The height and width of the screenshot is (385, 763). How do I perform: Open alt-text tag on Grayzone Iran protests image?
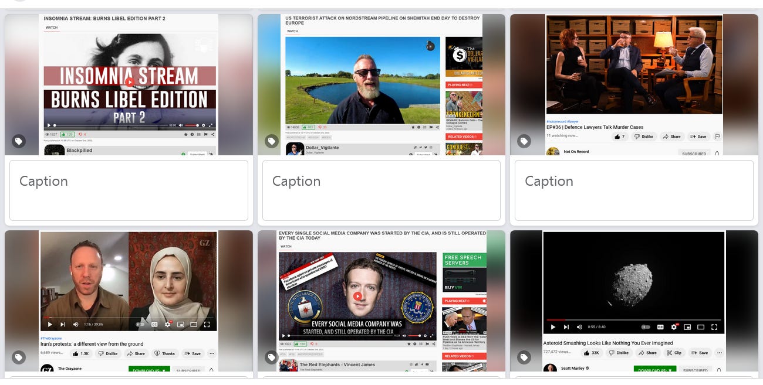[x=19, y=357]
